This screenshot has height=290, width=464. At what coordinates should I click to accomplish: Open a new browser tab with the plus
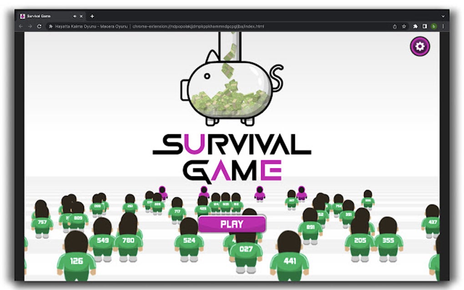(91, 16)
